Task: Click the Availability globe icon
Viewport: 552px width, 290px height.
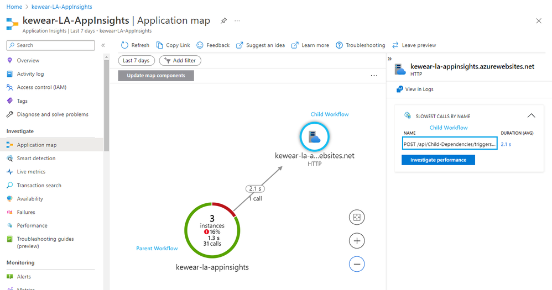Action: pyautogui.click(x=10, y=199)
